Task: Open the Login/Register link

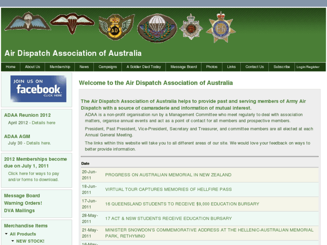Action: point(308,67)
